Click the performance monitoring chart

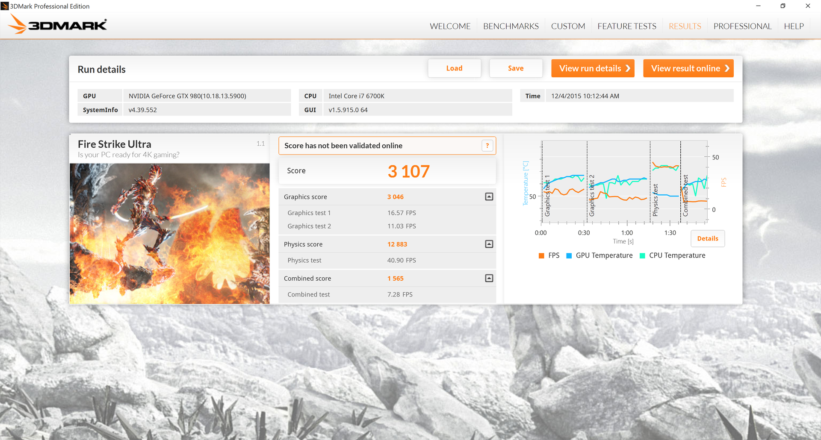[x=624, y=182]
